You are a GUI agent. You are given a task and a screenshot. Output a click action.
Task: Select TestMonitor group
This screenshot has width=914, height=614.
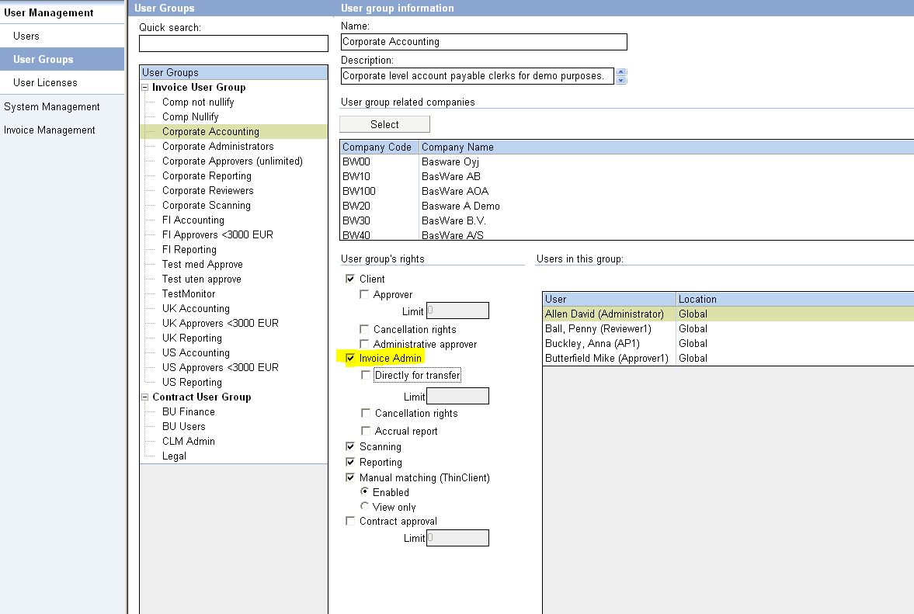(x=188, y=293)
